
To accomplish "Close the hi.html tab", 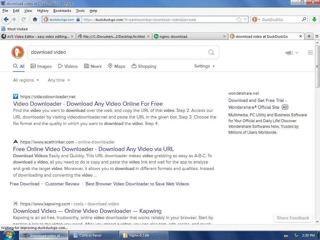I will coord(148,36).
